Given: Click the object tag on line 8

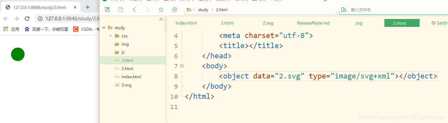Looking at the screenshot, I should pos(328,76).
